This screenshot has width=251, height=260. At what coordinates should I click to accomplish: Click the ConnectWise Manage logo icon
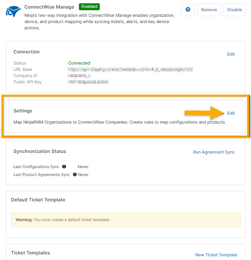coord(14,12)
